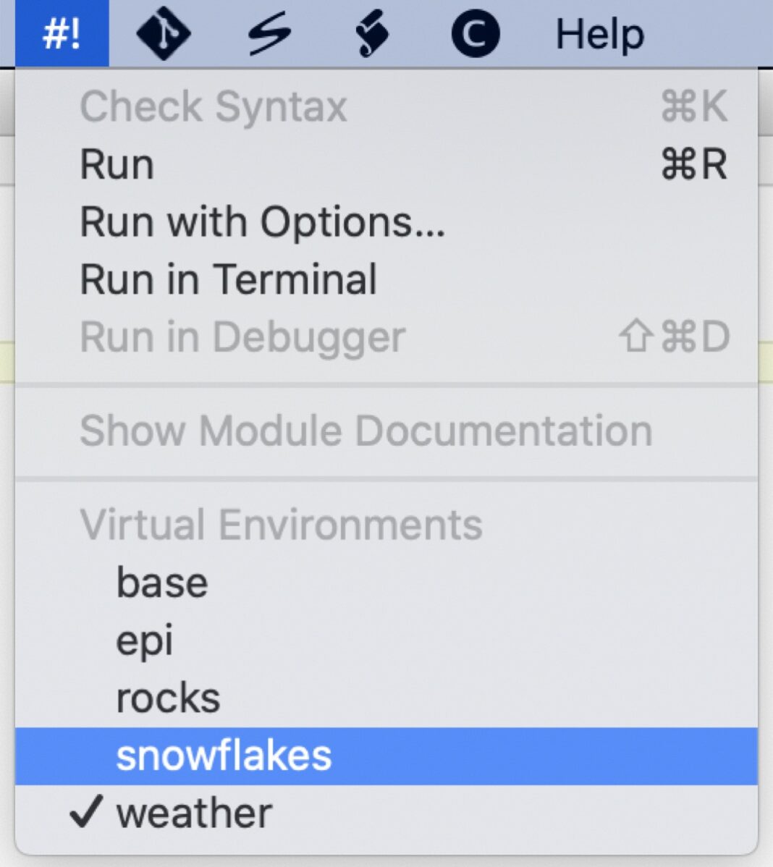The image size is (773, 867).
Task: Open the Help menu
Action: pyautogui.click(x=599, y=34)
